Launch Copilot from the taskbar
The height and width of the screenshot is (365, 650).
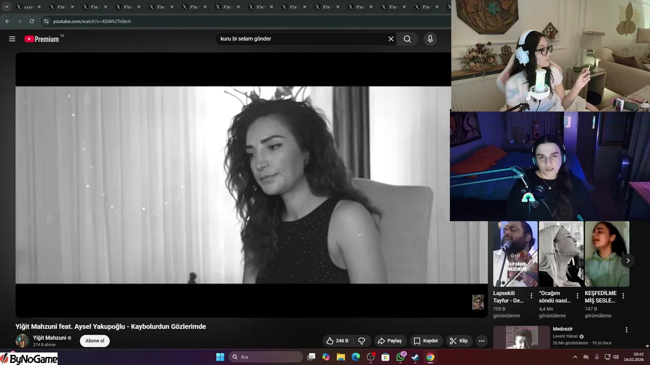326,357
